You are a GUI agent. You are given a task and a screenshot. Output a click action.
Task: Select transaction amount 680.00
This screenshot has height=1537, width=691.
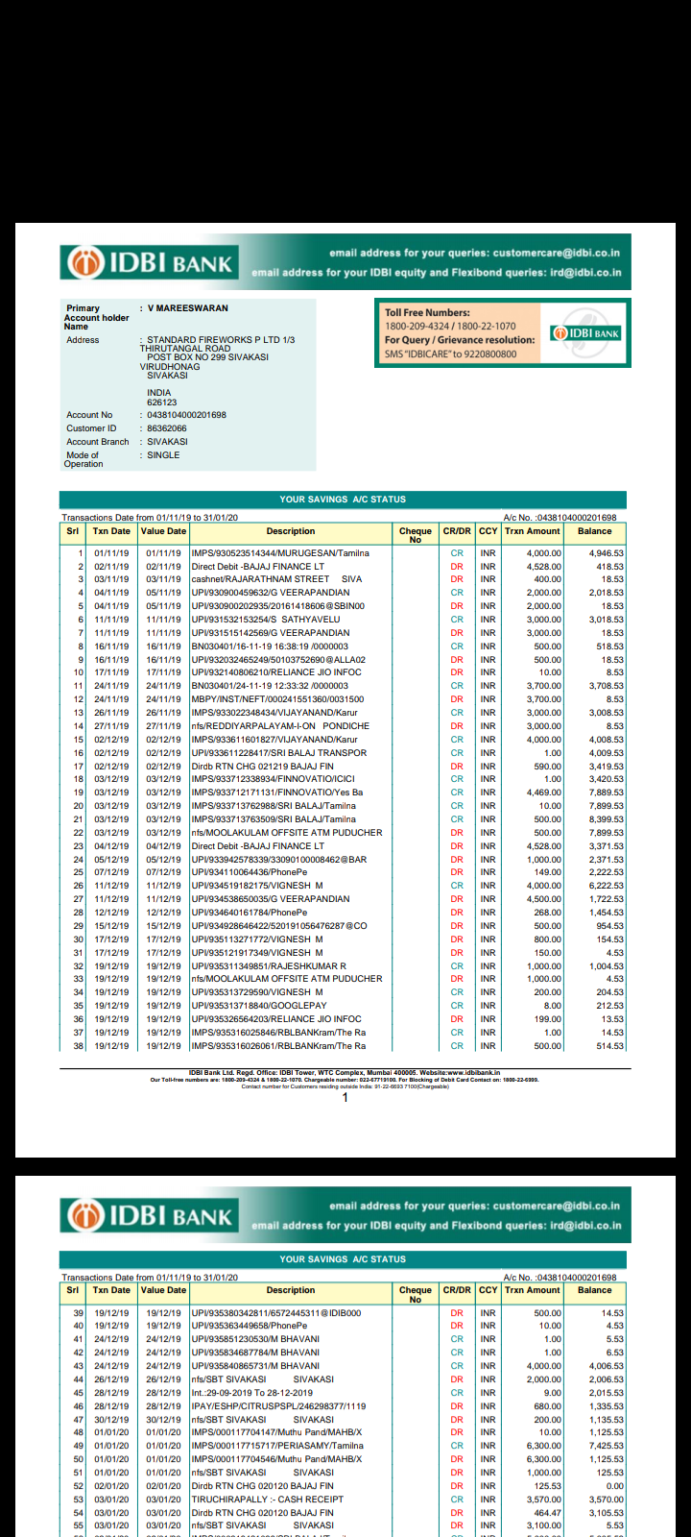(548, 1405)
